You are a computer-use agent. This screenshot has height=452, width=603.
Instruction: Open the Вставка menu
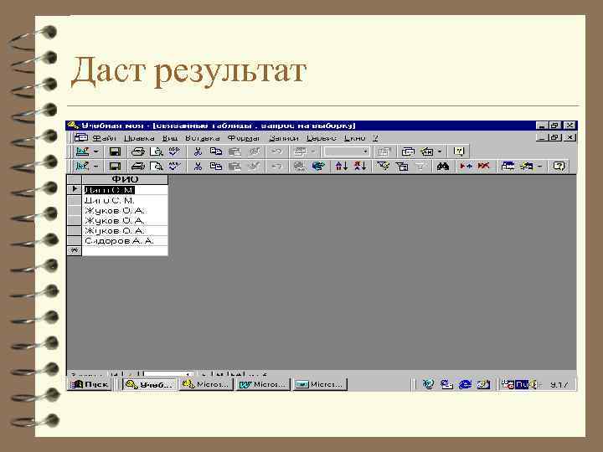click(203, 137)
